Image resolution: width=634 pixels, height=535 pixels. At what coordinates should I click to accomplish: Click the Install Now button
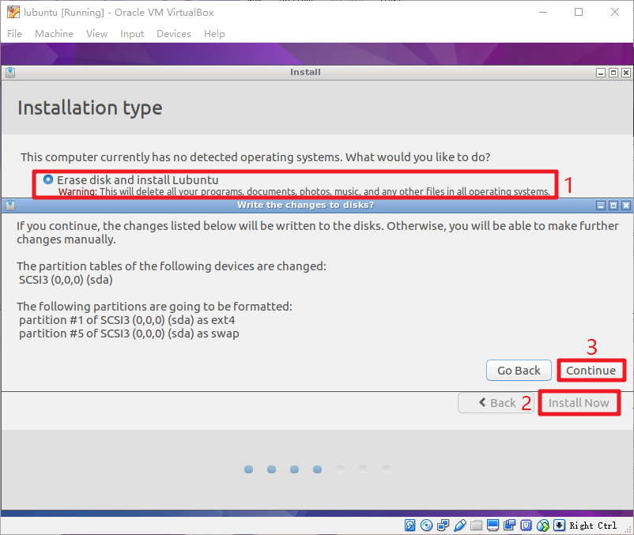click(x=579, y=403)
